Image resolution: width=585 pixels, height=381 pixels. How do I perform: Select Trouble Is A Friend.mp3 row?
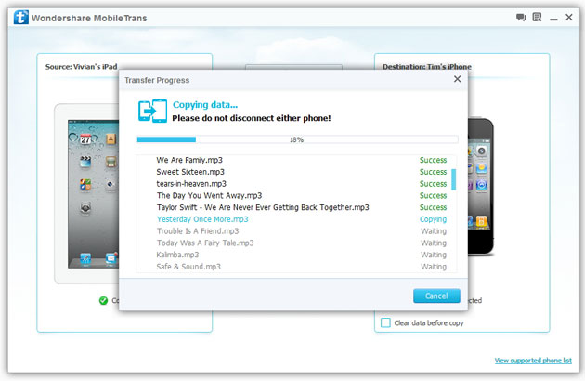[x=294, y=231]
